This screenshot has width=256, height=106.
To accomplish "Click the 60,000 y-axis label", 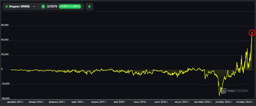I will 4,40.
